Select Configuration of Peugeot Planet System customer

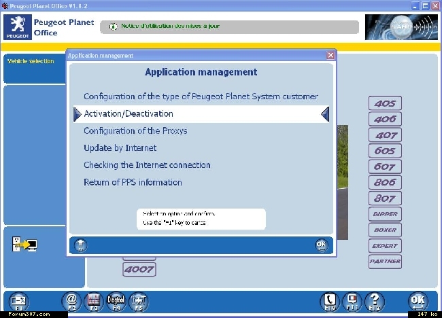coord(201,96)
